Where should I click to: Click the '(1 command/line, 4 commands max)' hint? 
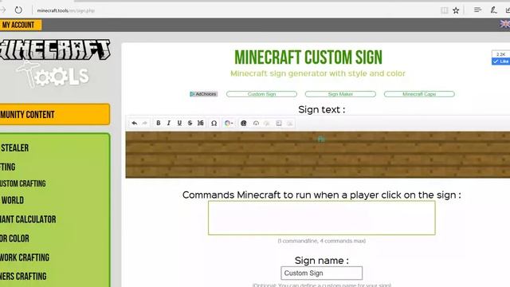click(x=322, y=241)
